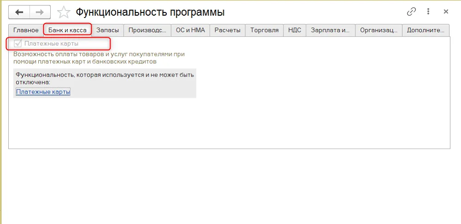Switch to the Производс... tab

click(x=148, y=30)
